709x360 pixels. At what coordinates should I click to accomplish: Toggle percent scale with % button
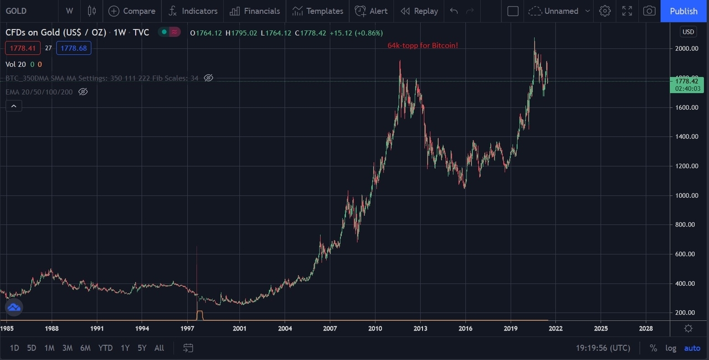[x=654, y=348]
